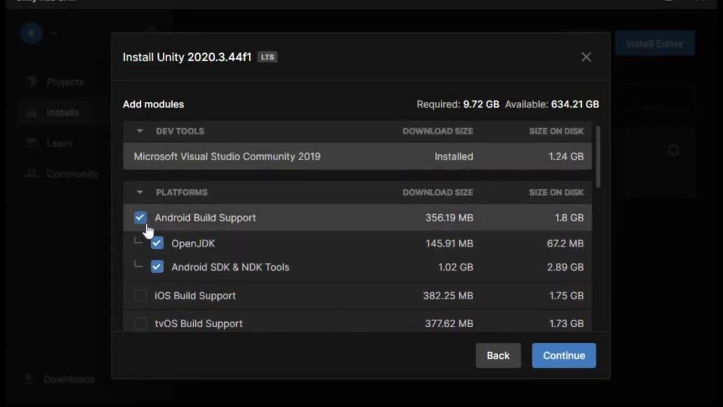Click the module list scrollbar
This screenshot has width=723, height=407.
pos(598,157)
